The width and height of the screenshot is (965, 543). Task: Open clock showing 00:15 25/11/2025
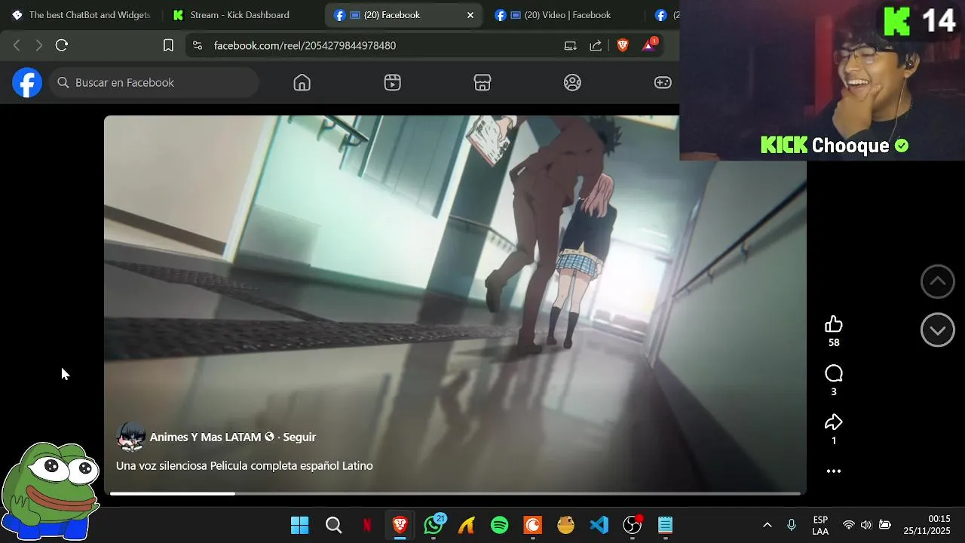point(927,525)
